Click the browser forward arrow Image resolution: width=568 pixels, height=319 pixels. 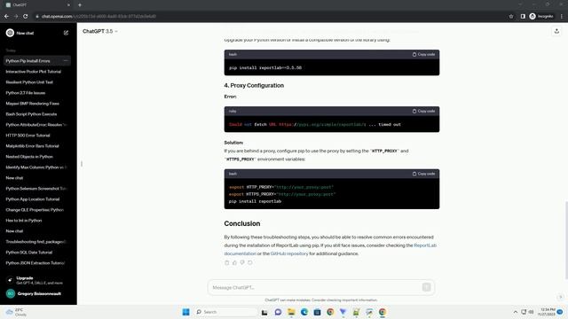coord(16,16)
